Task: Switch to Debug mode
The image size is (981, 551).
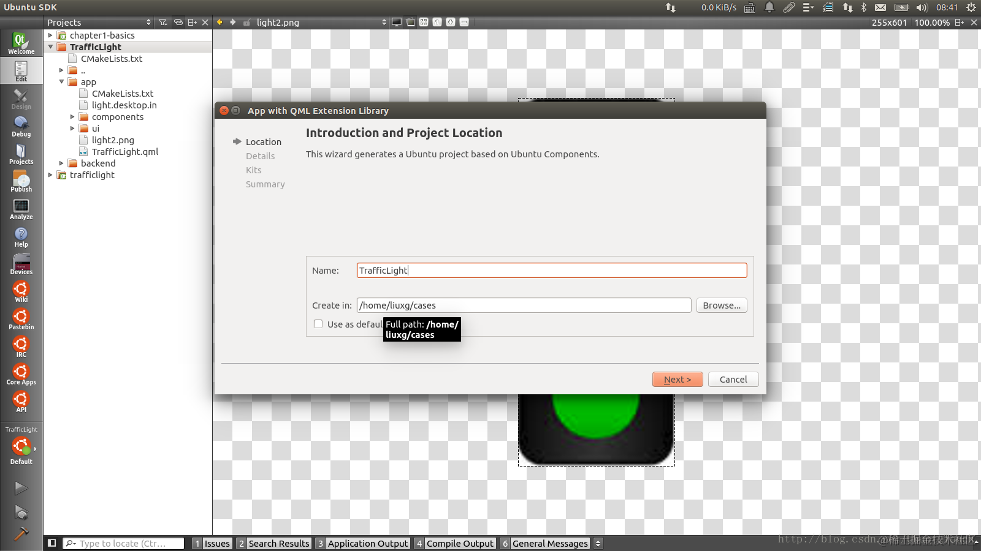Action: [21, 126]
